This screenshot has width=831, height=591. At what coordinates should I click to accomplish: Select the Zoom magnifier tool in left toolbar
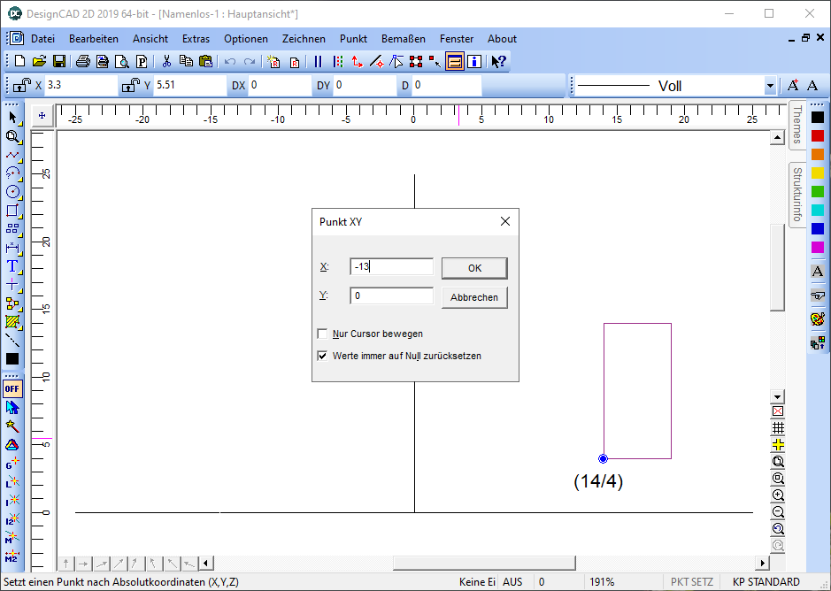tap(12, 136)
